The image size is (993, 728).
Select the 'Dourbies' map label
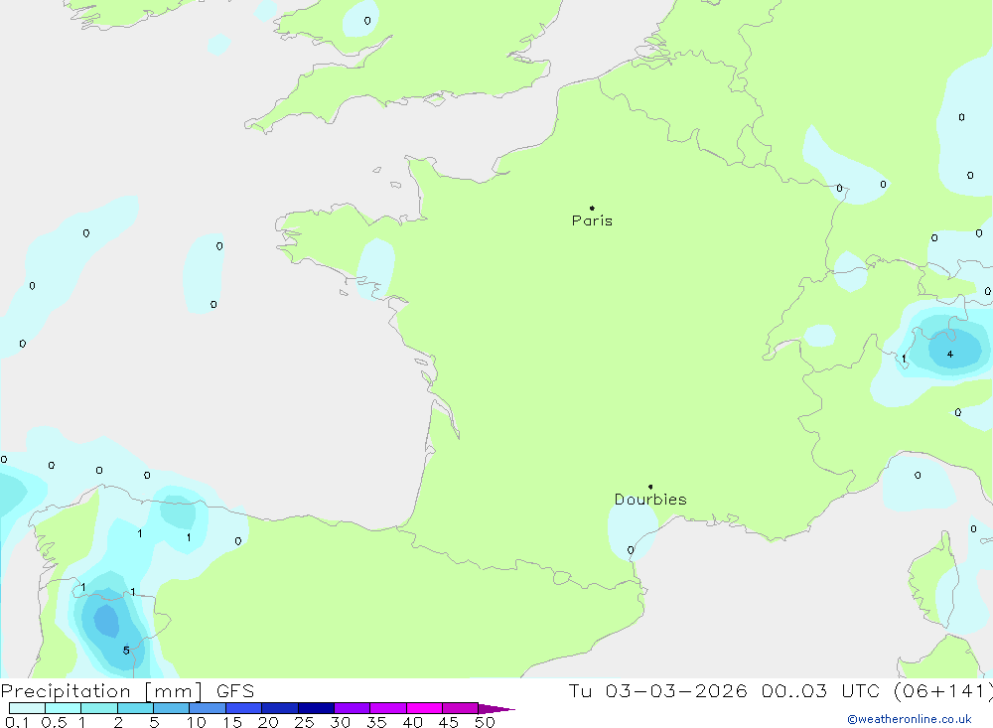pos(650,500)
